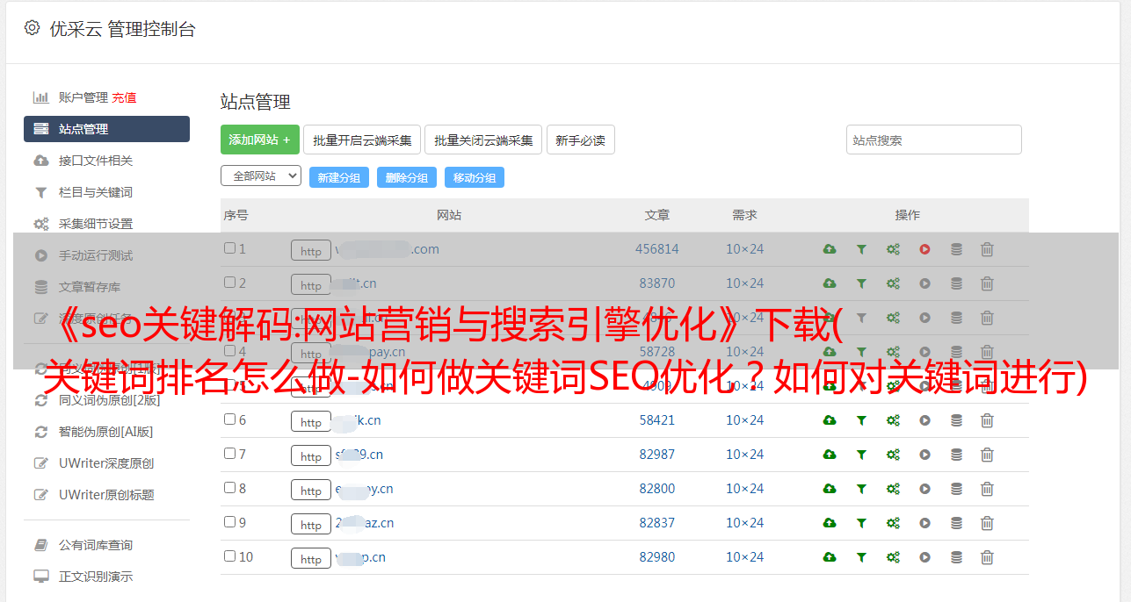Viewport: 1131px width, 602px height.
Task: Open UWriter深度原创 in the sidebar
Action: 106,463
